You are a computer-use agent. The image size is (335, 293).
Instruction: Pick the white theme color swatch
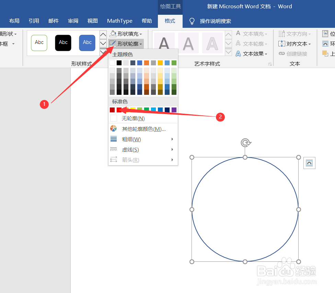(112, 63)
